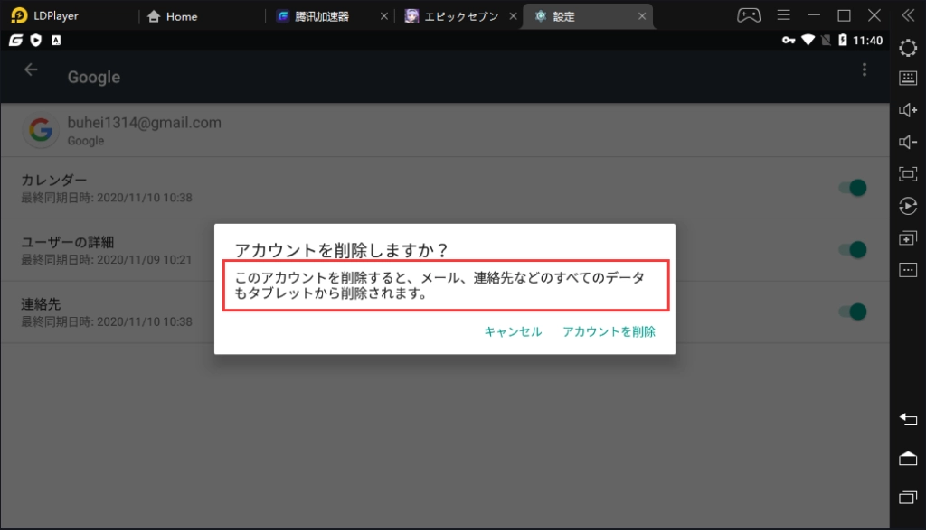The image size is (926, 530).
Task: Toggle 連絡先 sync switch
Action: (853, 311)
